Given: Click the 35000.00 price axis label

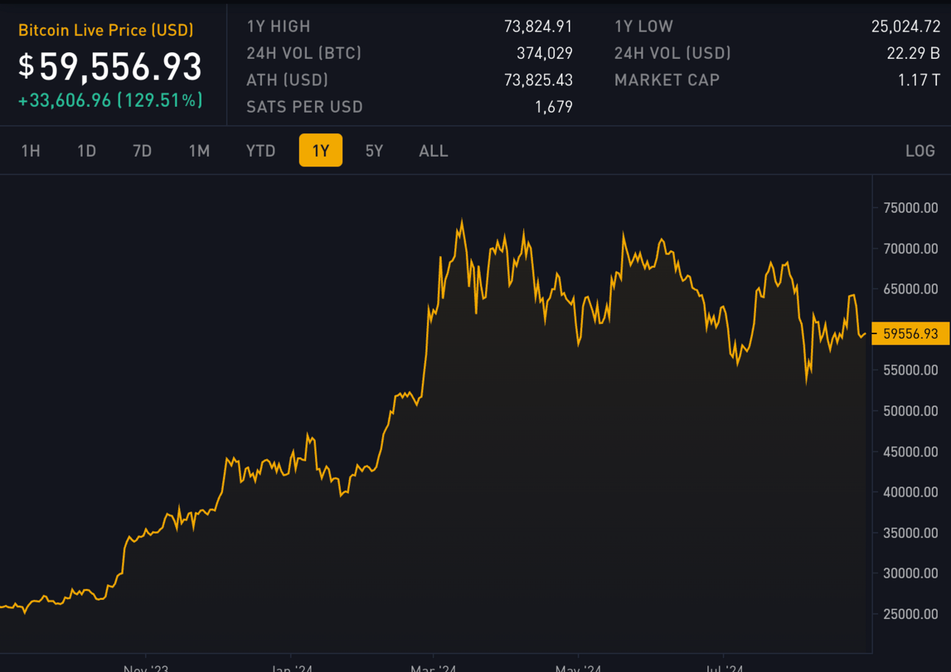Looking at the screenshot, I should 911,532.
